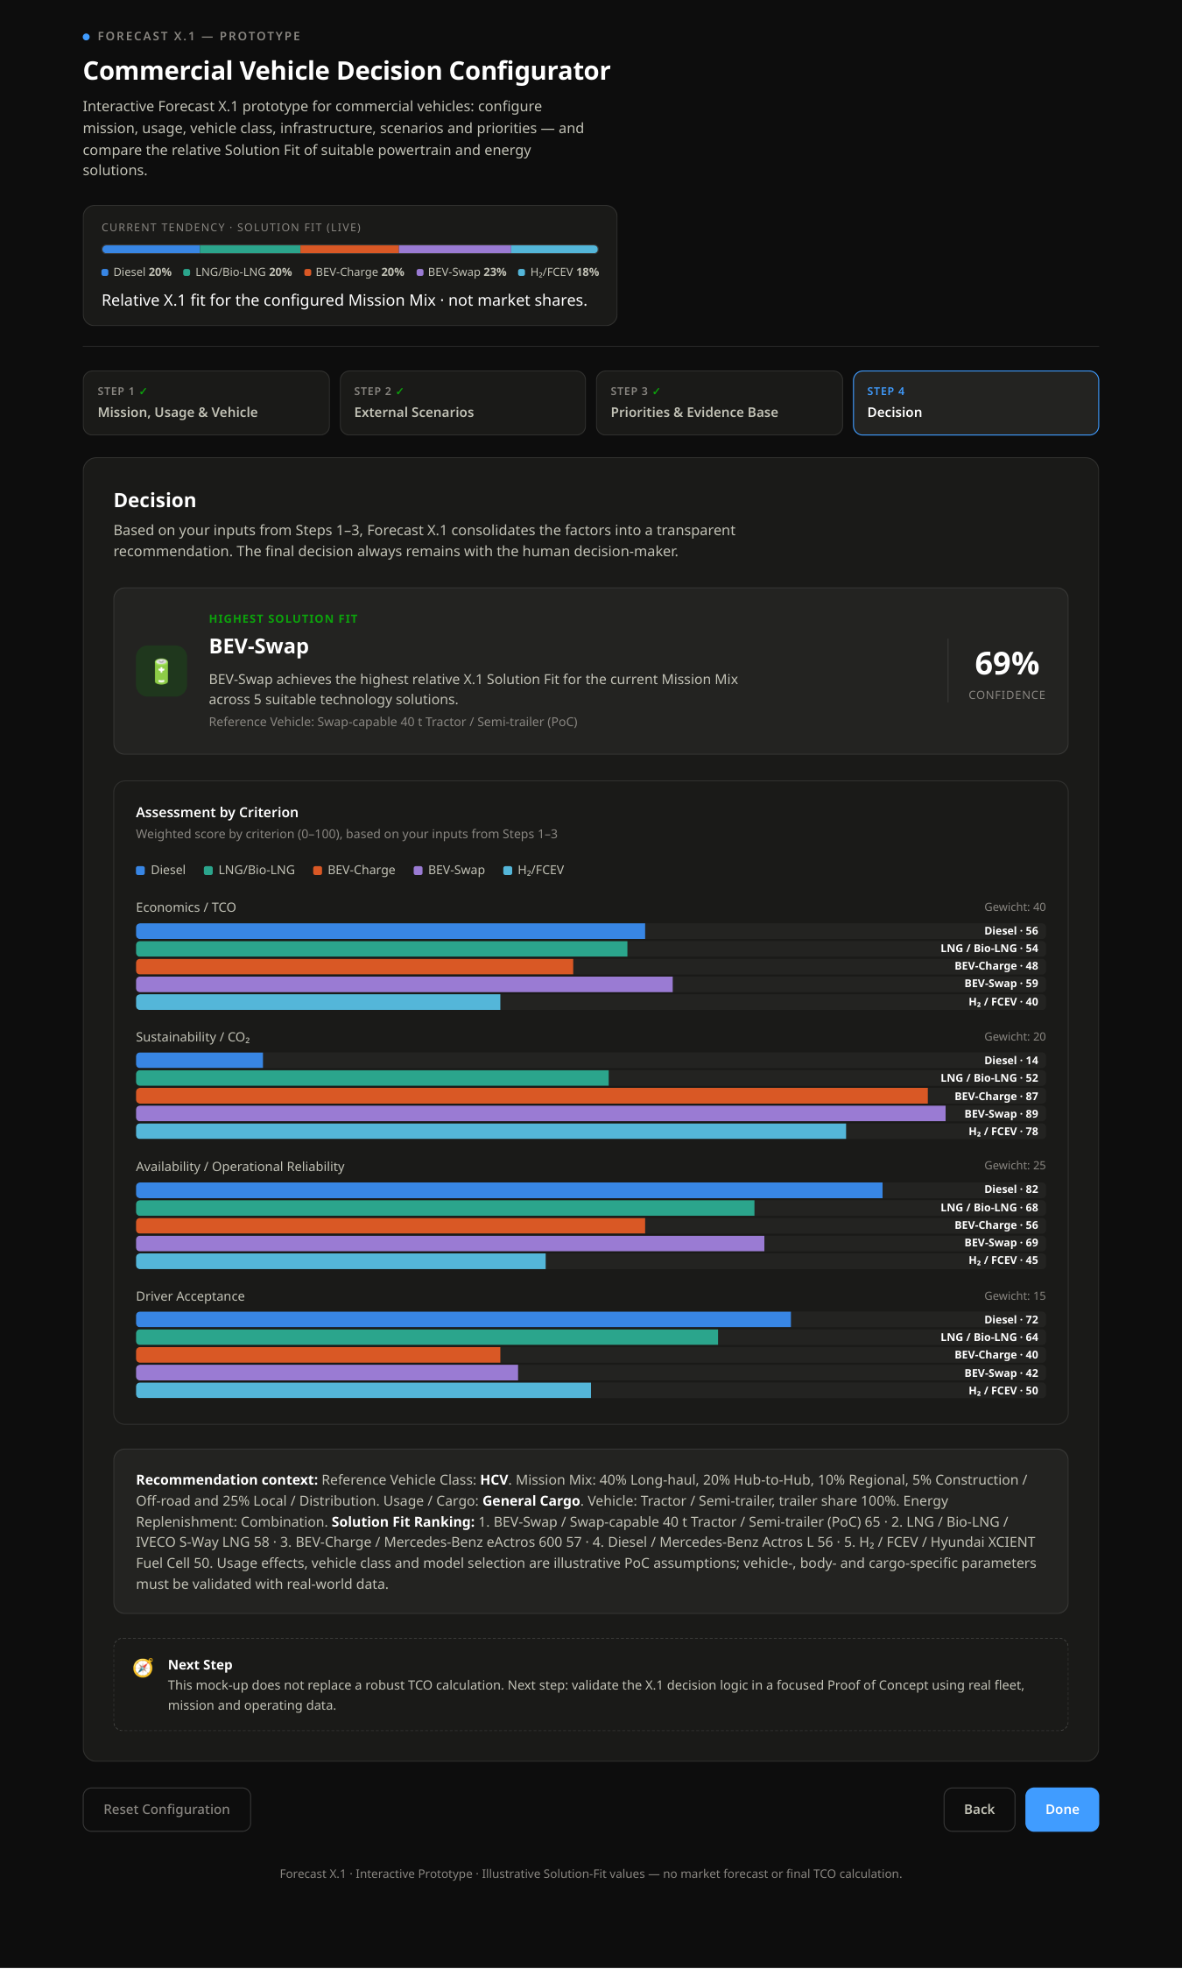Screen dimensions: 1182x1969
Task: Click the Diesel 20% swatch in Current Tendency
Action: pyautogui.click(x=105, y=272)
